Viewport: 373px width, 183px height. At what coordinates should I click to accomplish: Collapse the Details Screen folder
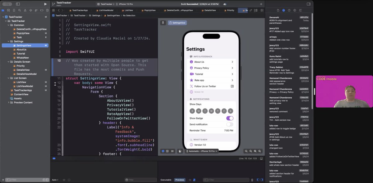[x=8, y=62]
